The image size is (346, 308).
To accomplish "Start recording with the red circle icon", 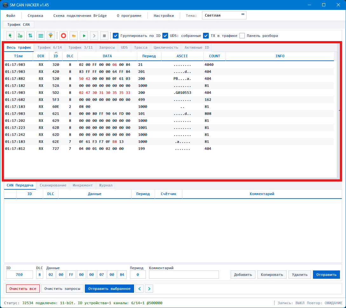I will point(64,36).
